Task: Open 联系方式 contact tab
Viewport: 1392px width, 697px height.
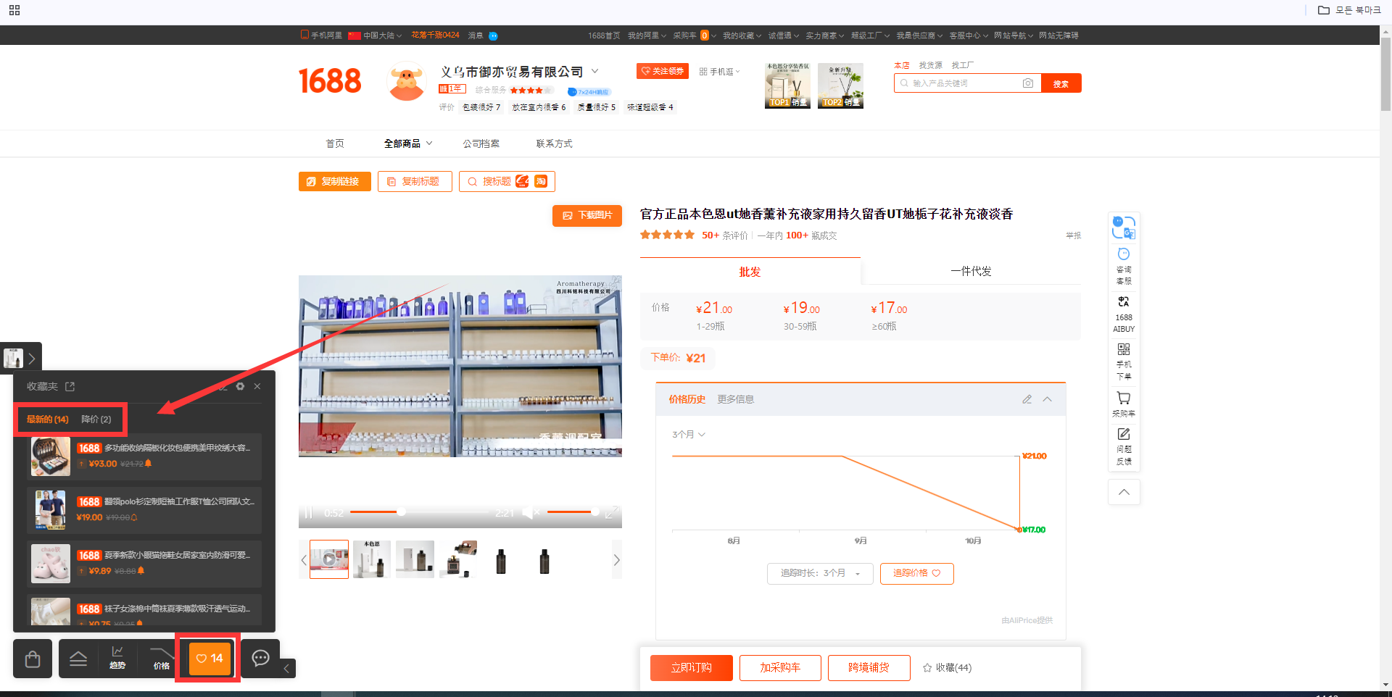Action: click(555, 143)
